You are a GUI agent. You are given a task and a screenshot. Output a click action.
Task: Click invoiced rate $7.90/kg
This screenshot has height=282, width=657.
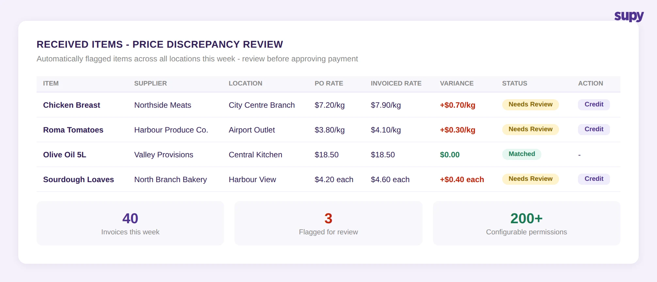(386, 105)
